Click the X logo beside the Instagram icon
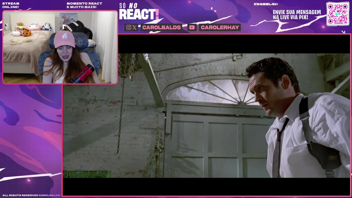 coord(134,27)
